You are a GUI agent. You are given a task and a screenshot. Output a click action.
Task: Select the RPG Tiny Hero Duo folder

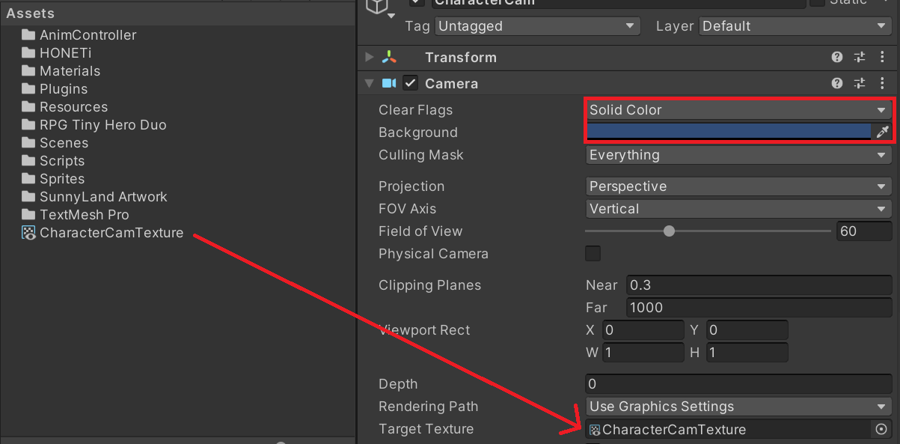coord(94,125)
